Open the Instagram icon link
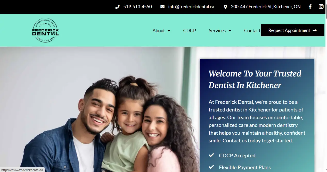 (321, 7)
